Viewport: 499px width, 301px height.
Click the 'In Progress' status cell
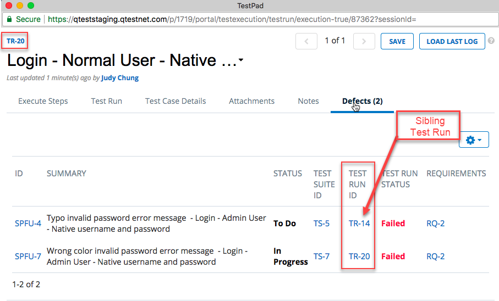pos(290,256)
